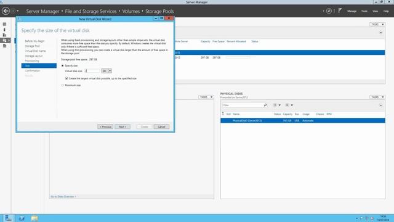Open the saved queries dropdown in Physical Disks
This screenshot has height=222, width=394.
289,105
